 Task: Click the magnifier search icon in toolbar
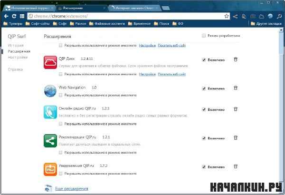279,16
